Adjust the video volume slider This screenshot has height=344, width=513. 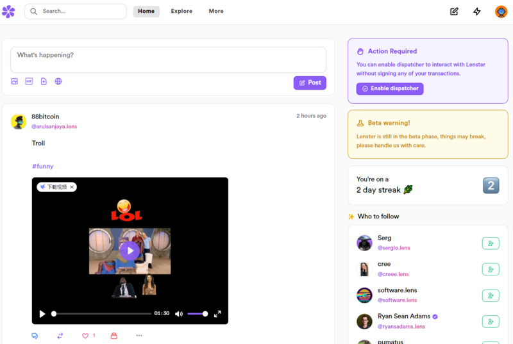pos(198,314)
